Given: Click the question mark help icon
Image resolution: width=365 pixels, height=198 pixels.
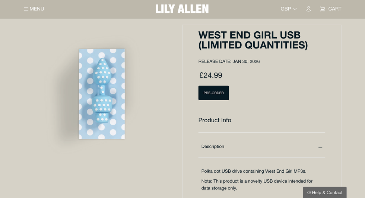Looking at the screenshot, I should pos(309,193).
